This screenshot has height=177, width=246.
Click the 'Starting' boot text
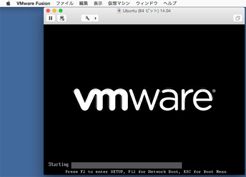click(59, 164)
